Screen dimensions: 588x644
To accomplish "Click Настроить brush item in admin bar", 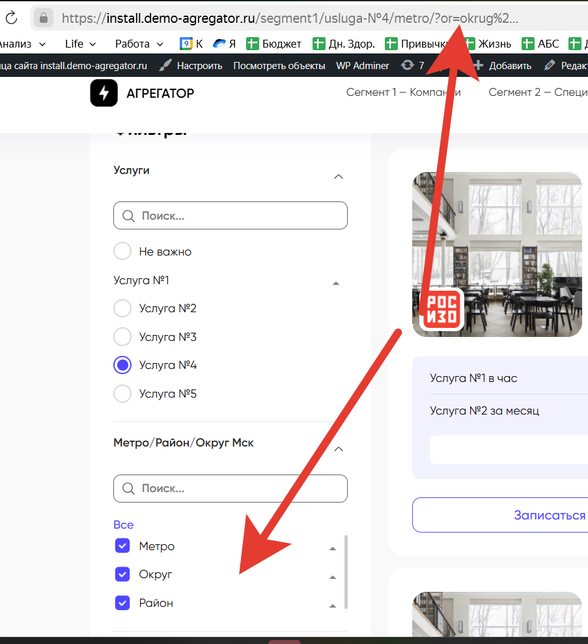I will 191,65.
